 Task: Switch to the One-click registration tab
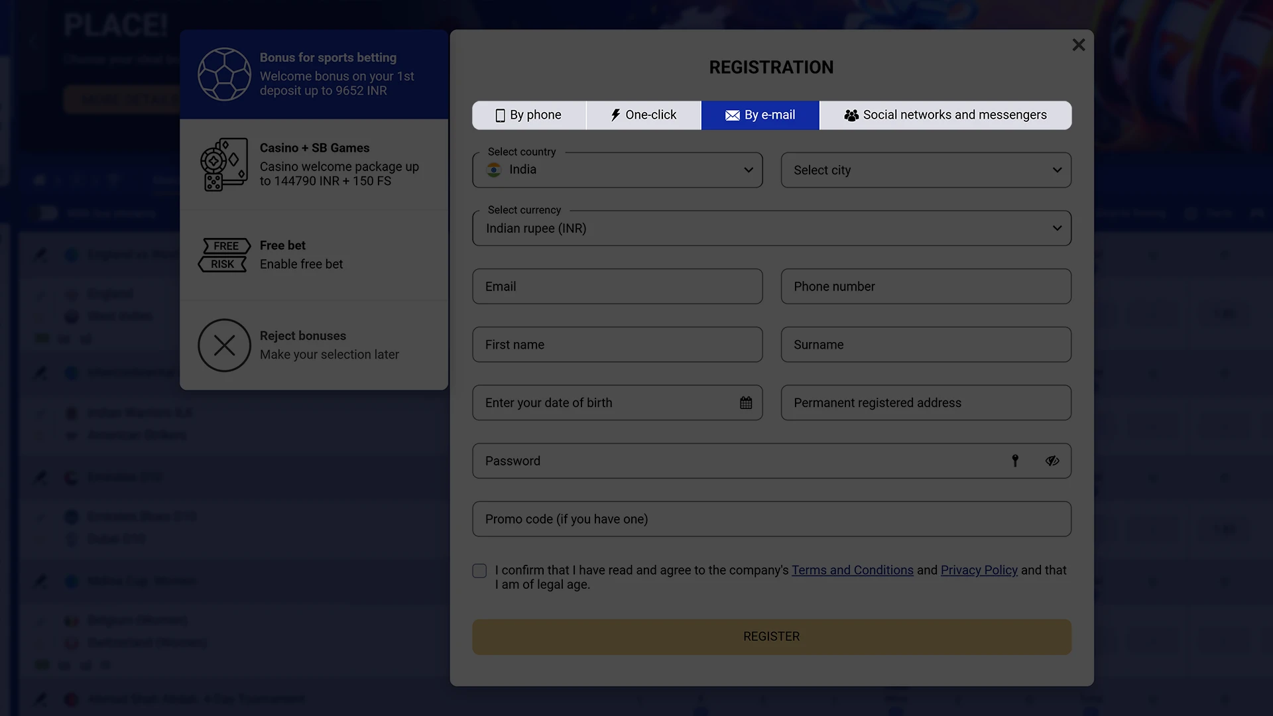(x=643, y=115)
